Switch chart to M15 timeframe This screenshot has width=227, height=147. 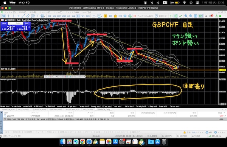tap(59, 16)
